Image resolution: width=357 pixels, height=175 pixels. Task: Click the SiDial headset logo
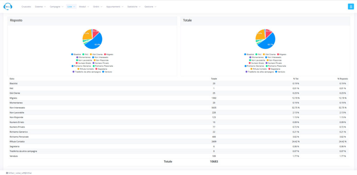click(x=8, y=7)
